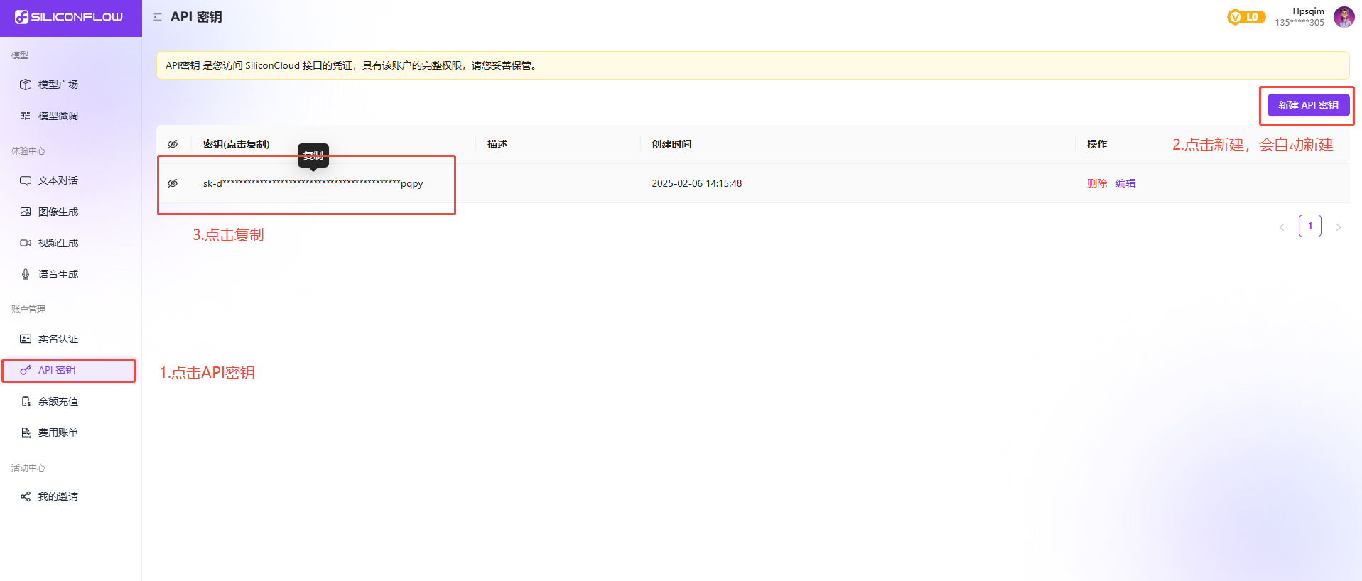Select page 1 in pagination

1310,226
